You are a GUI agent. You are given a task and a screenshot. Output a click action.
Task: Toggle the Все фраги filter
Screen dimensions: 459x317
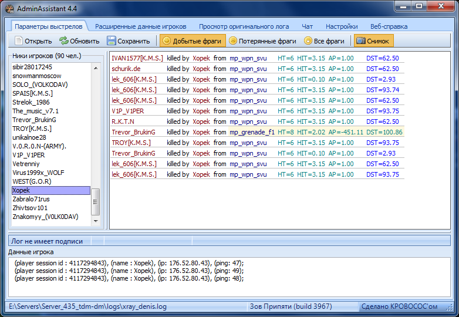click(325, 41)
